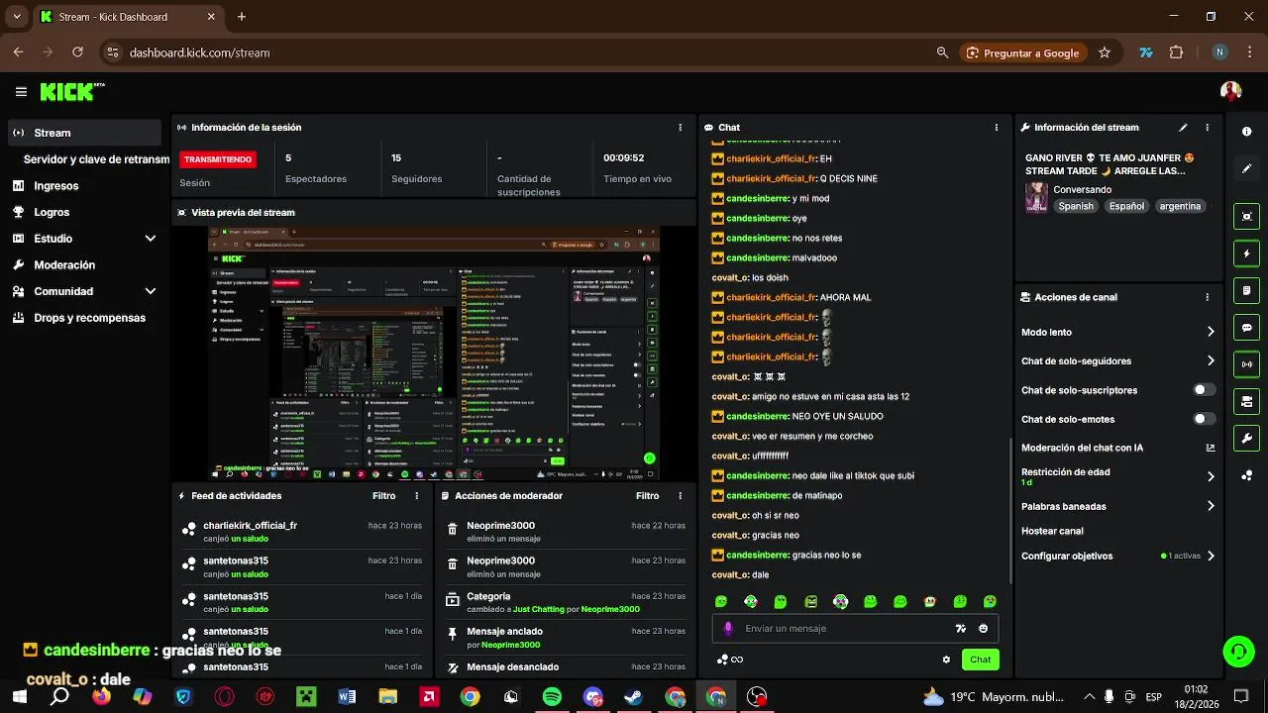
Task: Click the Conversando category thumbnail
Action: (x=1036, y=197)
